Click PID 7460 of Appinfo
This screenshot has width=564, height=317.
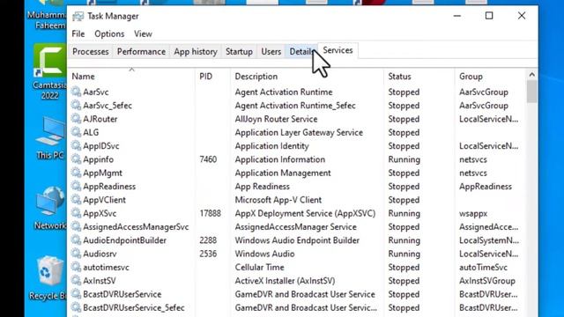point(208,159)
